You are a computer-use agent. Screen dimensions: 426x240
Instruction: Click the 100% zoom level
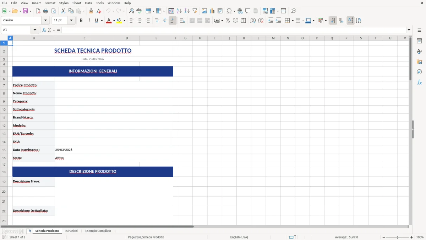tap(420, 237)
